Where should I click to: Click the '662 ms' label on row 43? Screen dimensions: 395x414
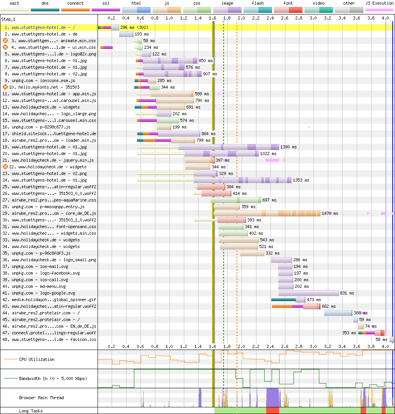(x=329, y=306)
